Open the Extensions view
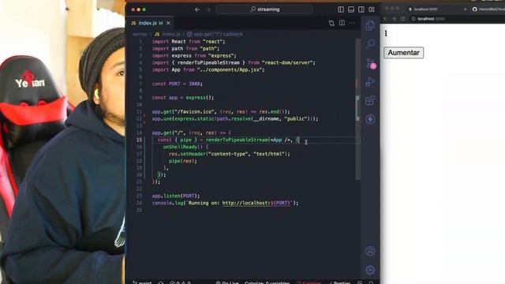Screen dimensions: 505x284 [x=370, y=100]
